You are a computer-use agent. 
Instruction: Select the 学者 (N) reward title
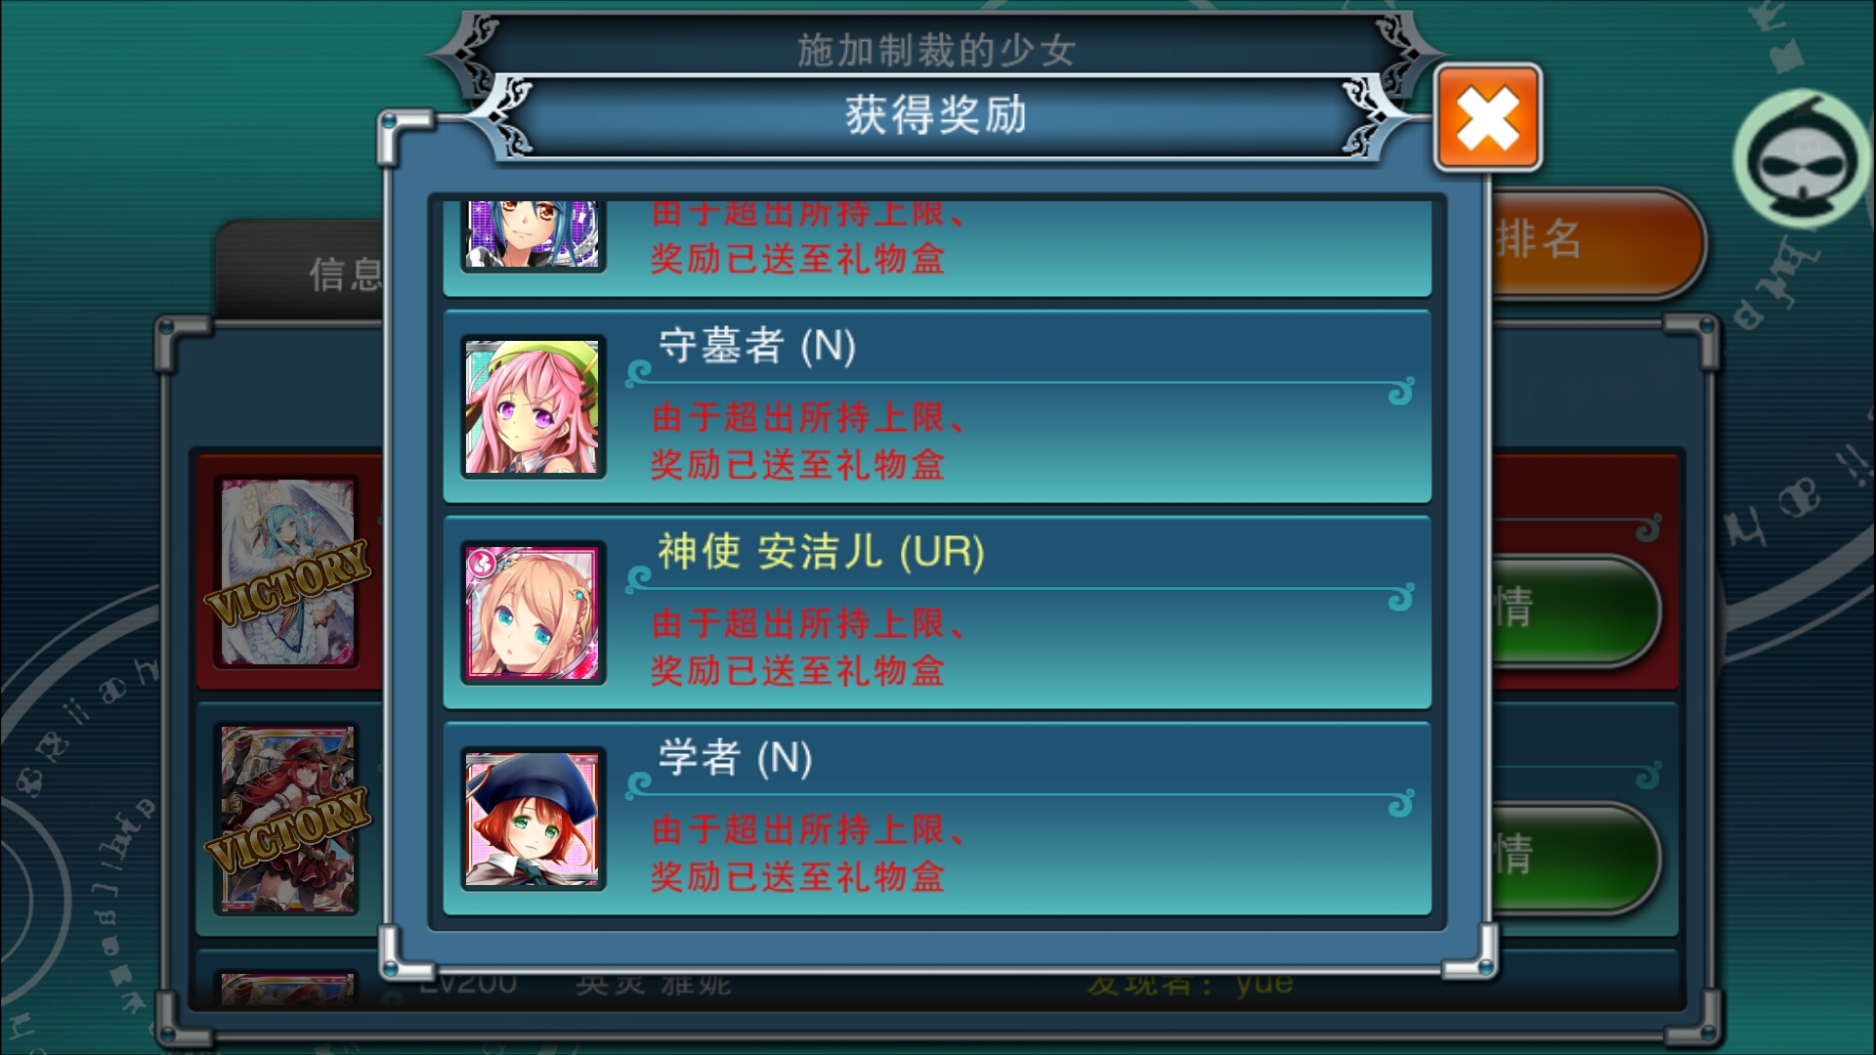(735, 758)
